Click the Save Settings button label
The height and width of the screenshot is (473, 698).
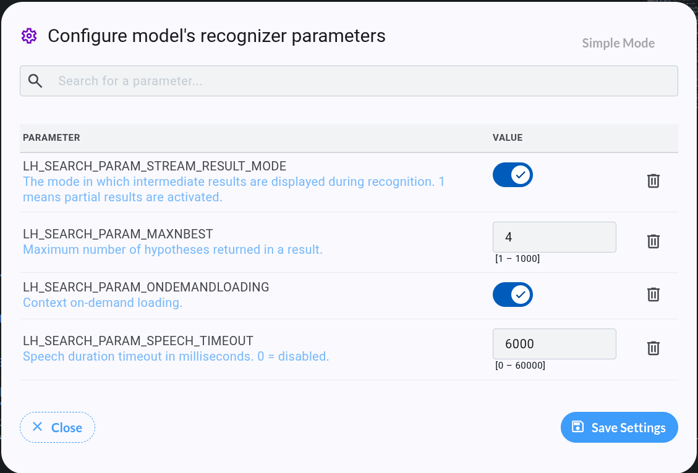(628, 428)
